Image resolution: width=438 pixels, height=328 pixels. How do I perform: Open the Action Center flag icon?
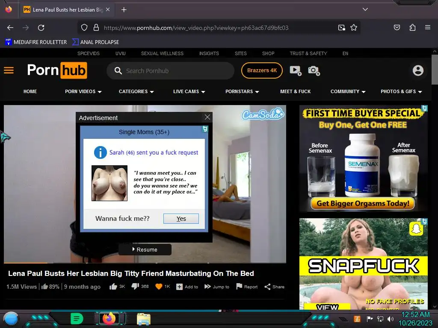click(370, 319)
